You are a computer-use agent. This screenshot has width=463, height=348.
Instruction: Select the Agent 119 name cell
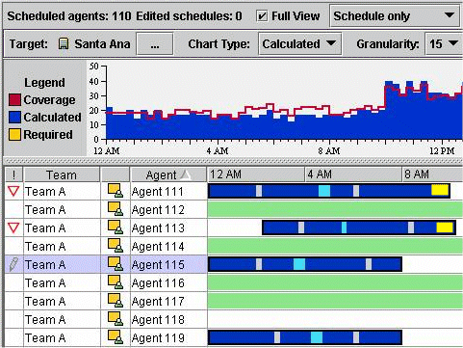point(168,338)
